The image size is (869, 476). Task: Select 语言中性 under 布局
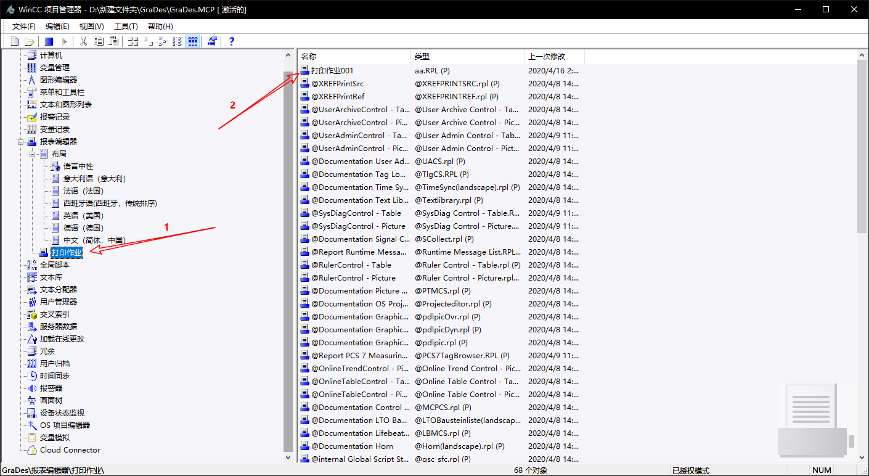[x=78, y=166]
